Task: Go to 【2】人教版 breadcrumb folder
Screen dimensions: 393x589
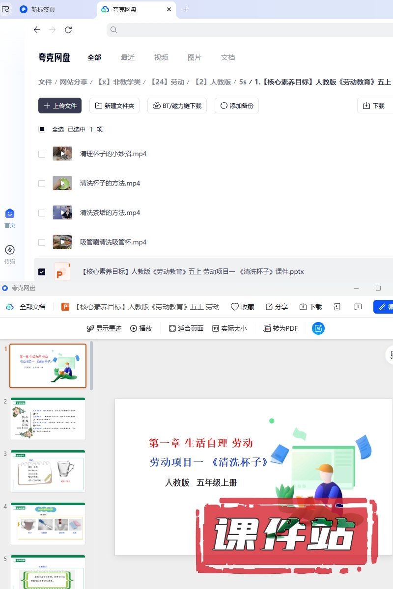Action: point(212,82)
